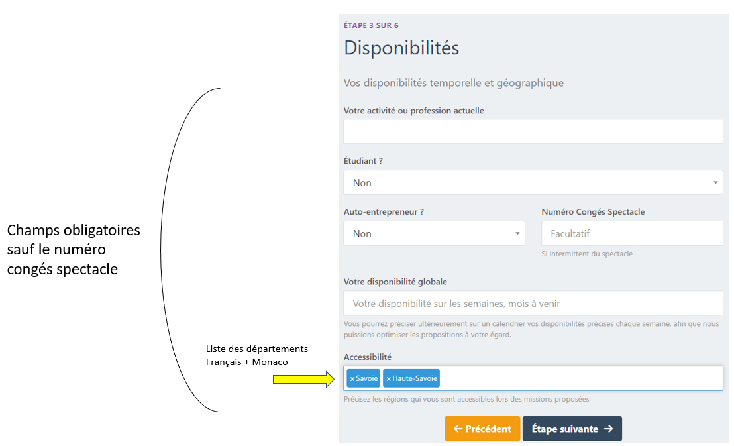Screen dimensions: 734x446
Task: Click the disponibilité globale text field
Action: pos(533,304)
